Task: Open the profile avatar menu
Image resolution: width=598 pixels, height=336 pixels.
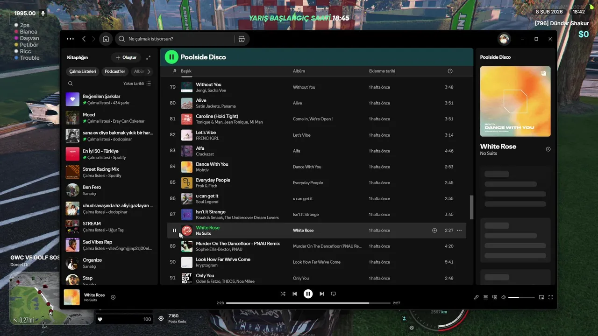Action: (504, 39)
